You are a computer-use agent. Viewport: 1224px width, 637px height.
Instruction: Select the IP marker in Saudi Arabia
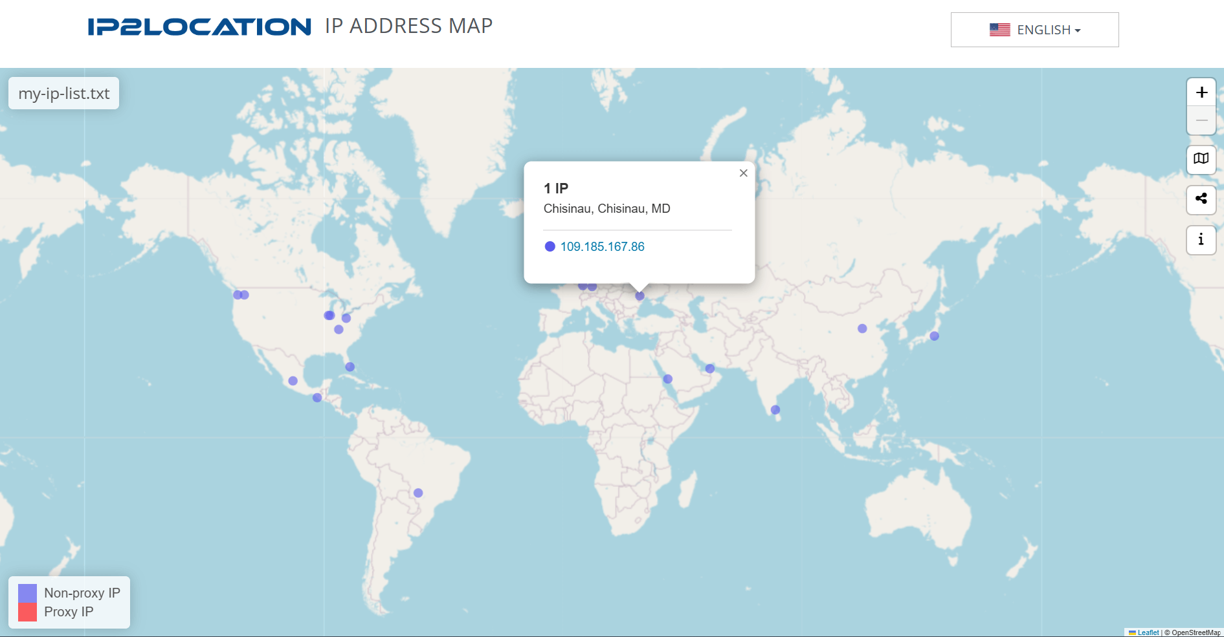click(x=668, y=379)
